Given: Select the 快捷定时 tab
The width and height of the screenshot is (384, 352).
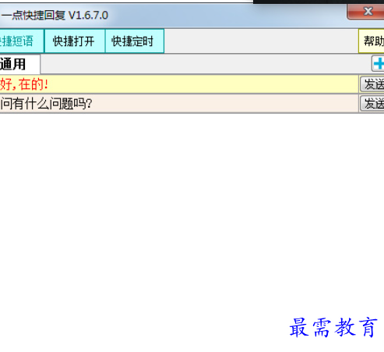Looking at the screenshot, I should 135,41.
